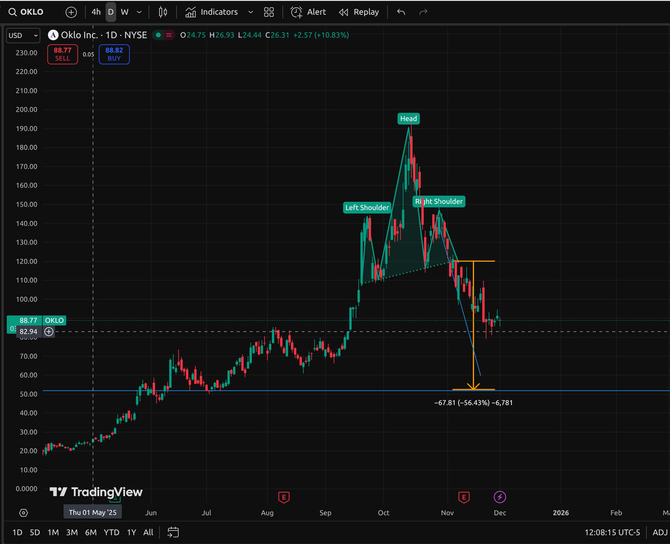The height and width of the screenshot is (544, 670).
Task: Open the USD currency dropdown
Action: (22, 35)
